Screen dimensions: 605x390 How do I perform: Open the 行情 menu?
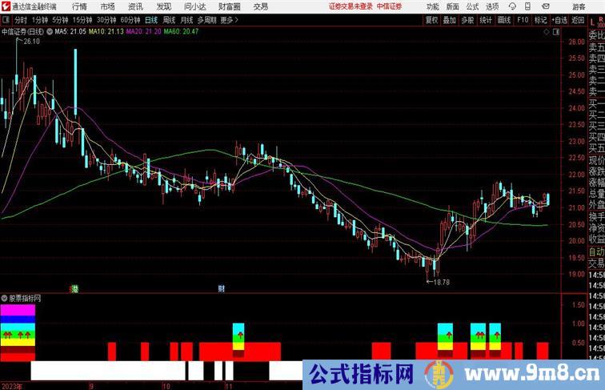80,6
